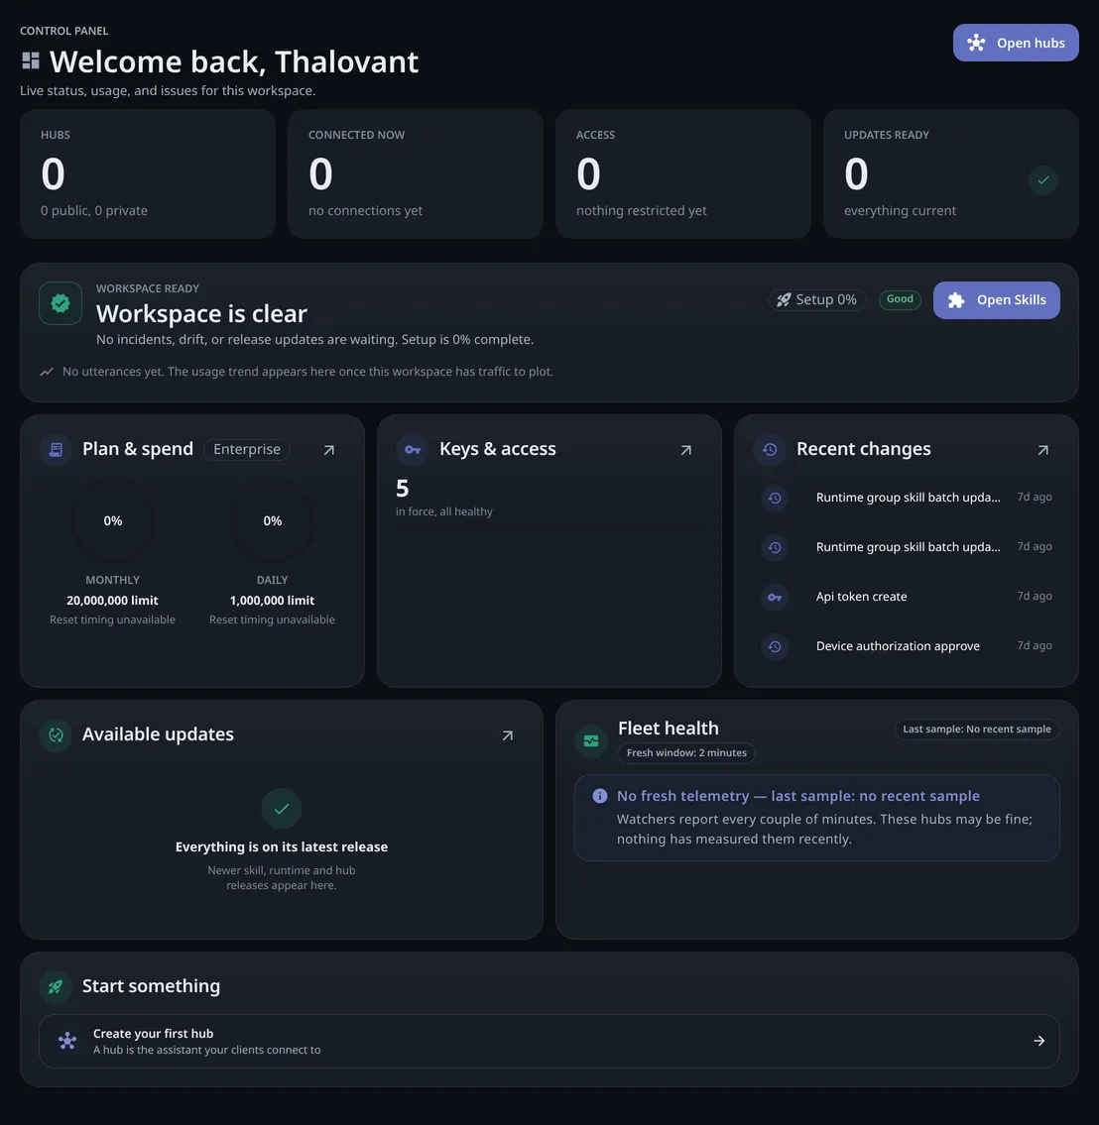Click the Fleet health monitor icon
This screenshot has width=1099, height=1125.
591,741
